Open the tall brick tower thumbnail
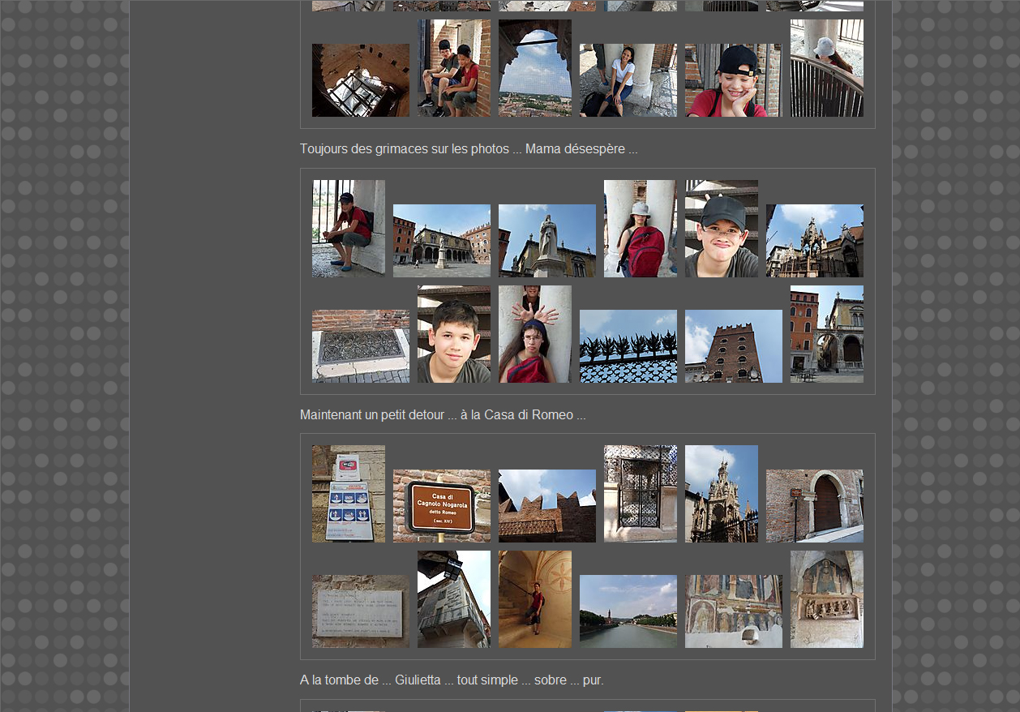 [x=733, y=346]
